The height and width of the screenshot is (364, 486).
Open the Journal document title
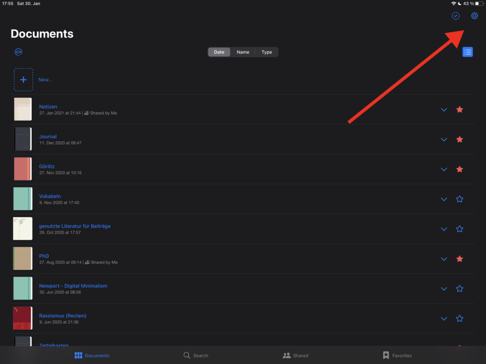pos(48,136)
